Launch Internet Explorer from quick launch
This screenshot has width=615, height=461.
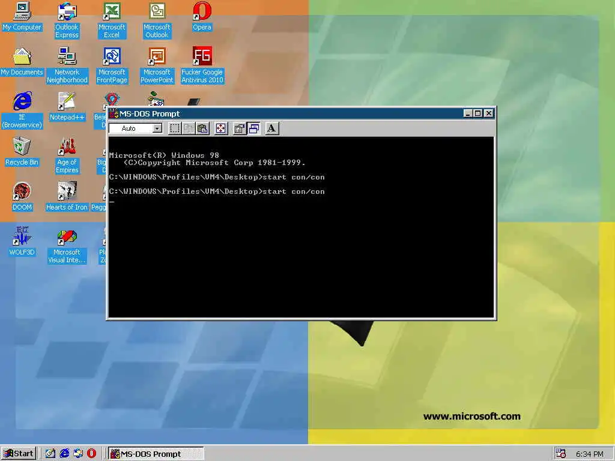tap(64, 454)
